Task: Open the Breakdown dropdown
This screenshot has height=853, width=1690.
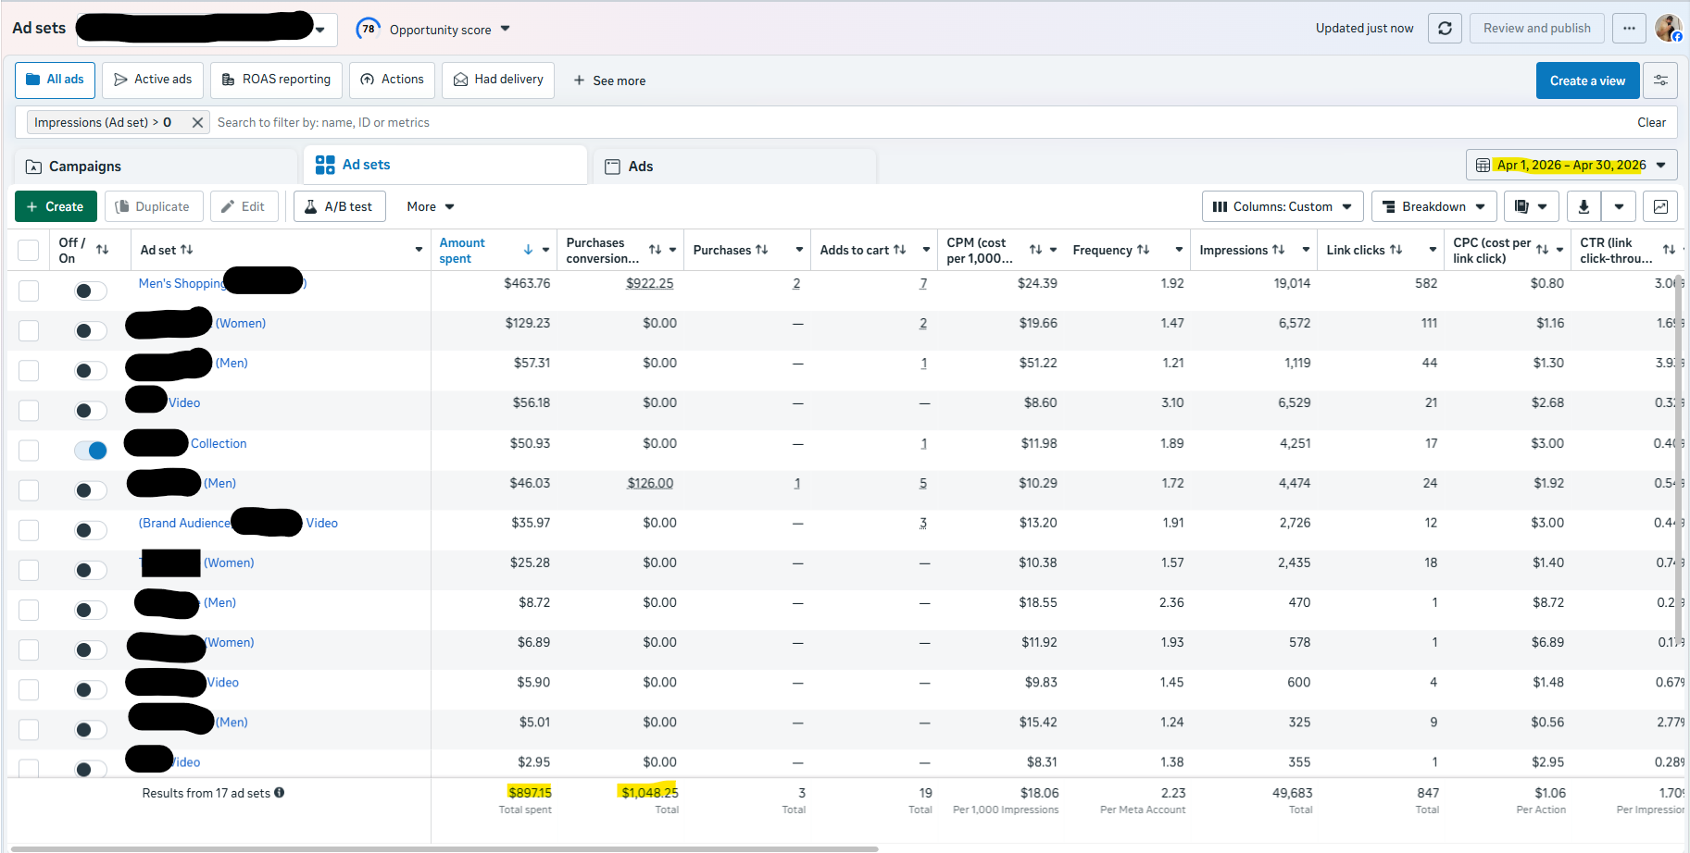Action: 1433,206
